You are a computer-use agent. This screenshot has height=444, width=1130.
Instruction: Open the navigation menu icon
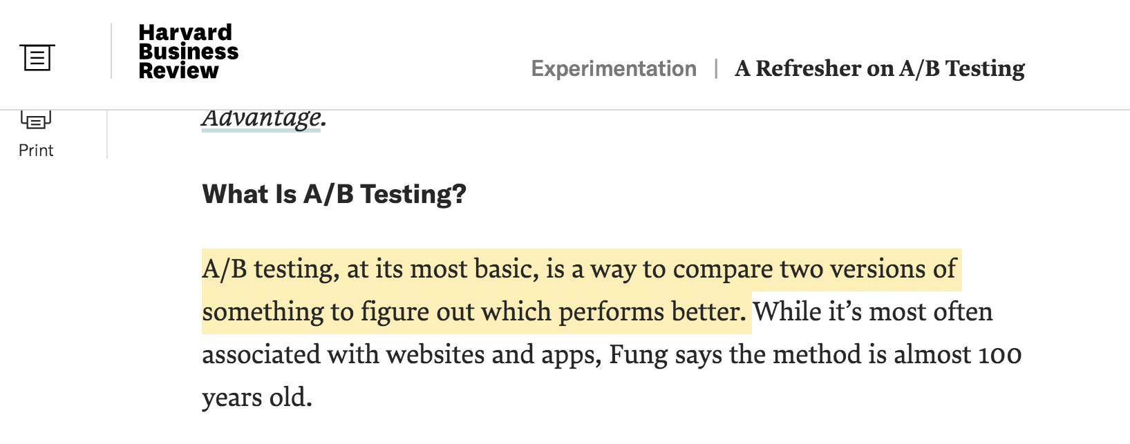(37, 57)
